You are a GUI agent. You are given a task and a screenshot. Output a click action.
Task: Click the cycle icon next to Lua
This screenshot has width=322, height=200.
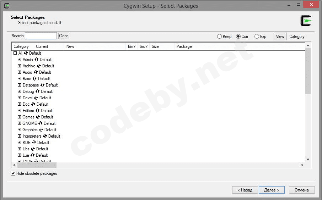pos(32,155)
